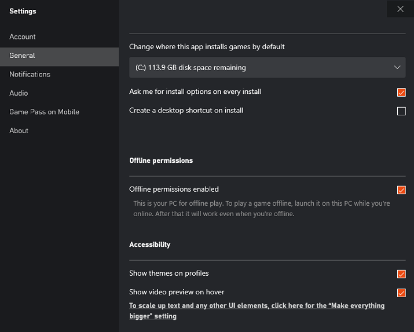Click the Show video preview on hover label

(177, 292)
